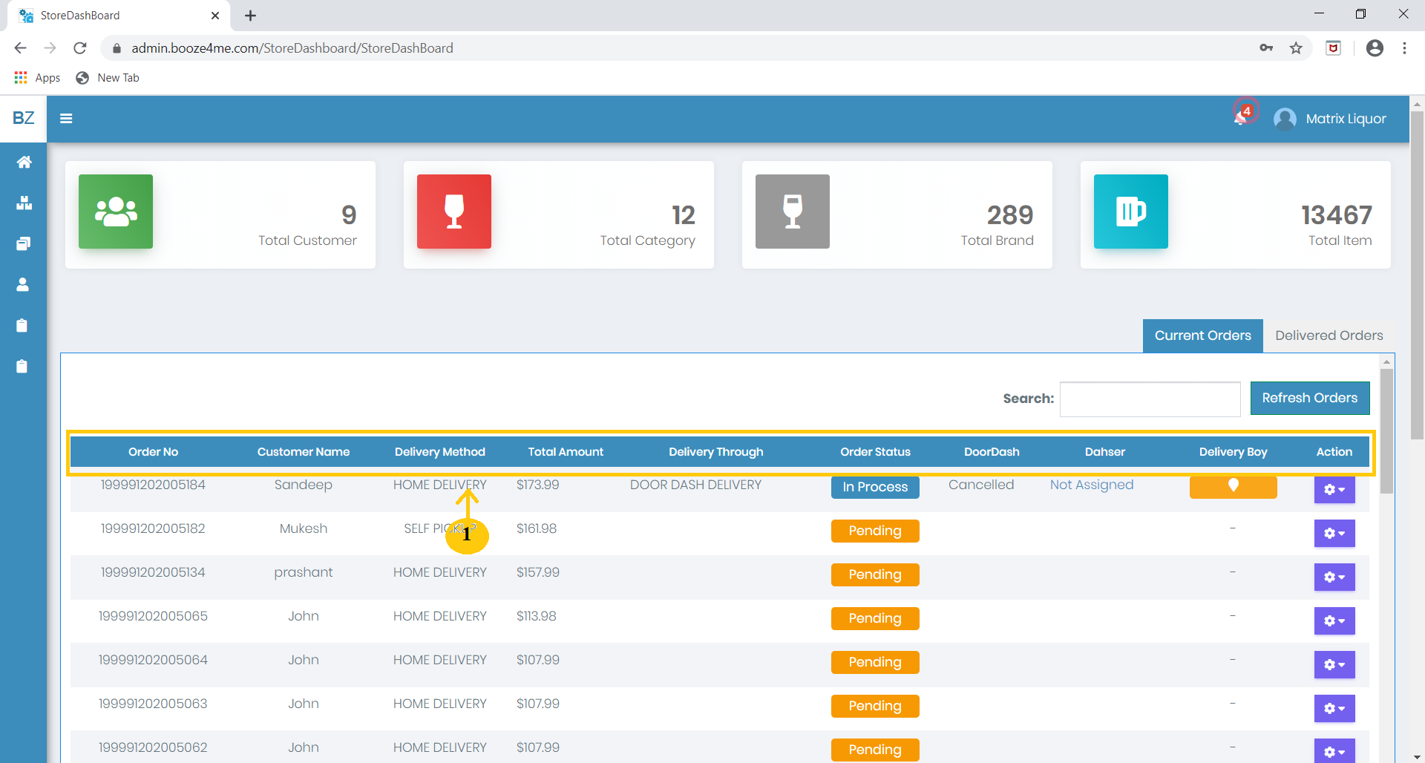Screen dimensions: 1425x763
Task: Switch to the Delivered Orders tab
Action: pos(1329,335)
